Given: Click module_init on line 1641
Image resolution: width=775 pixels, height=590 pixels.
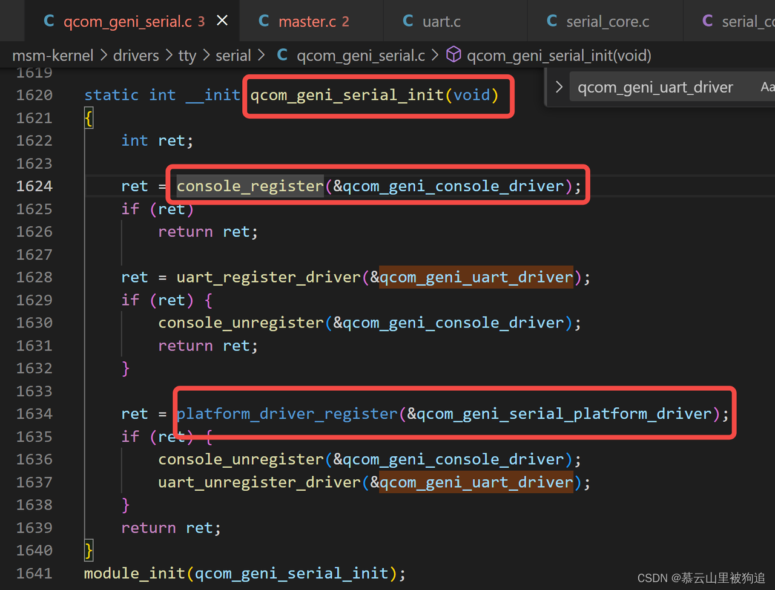Looking at the screenshot, I should point(134,573).
